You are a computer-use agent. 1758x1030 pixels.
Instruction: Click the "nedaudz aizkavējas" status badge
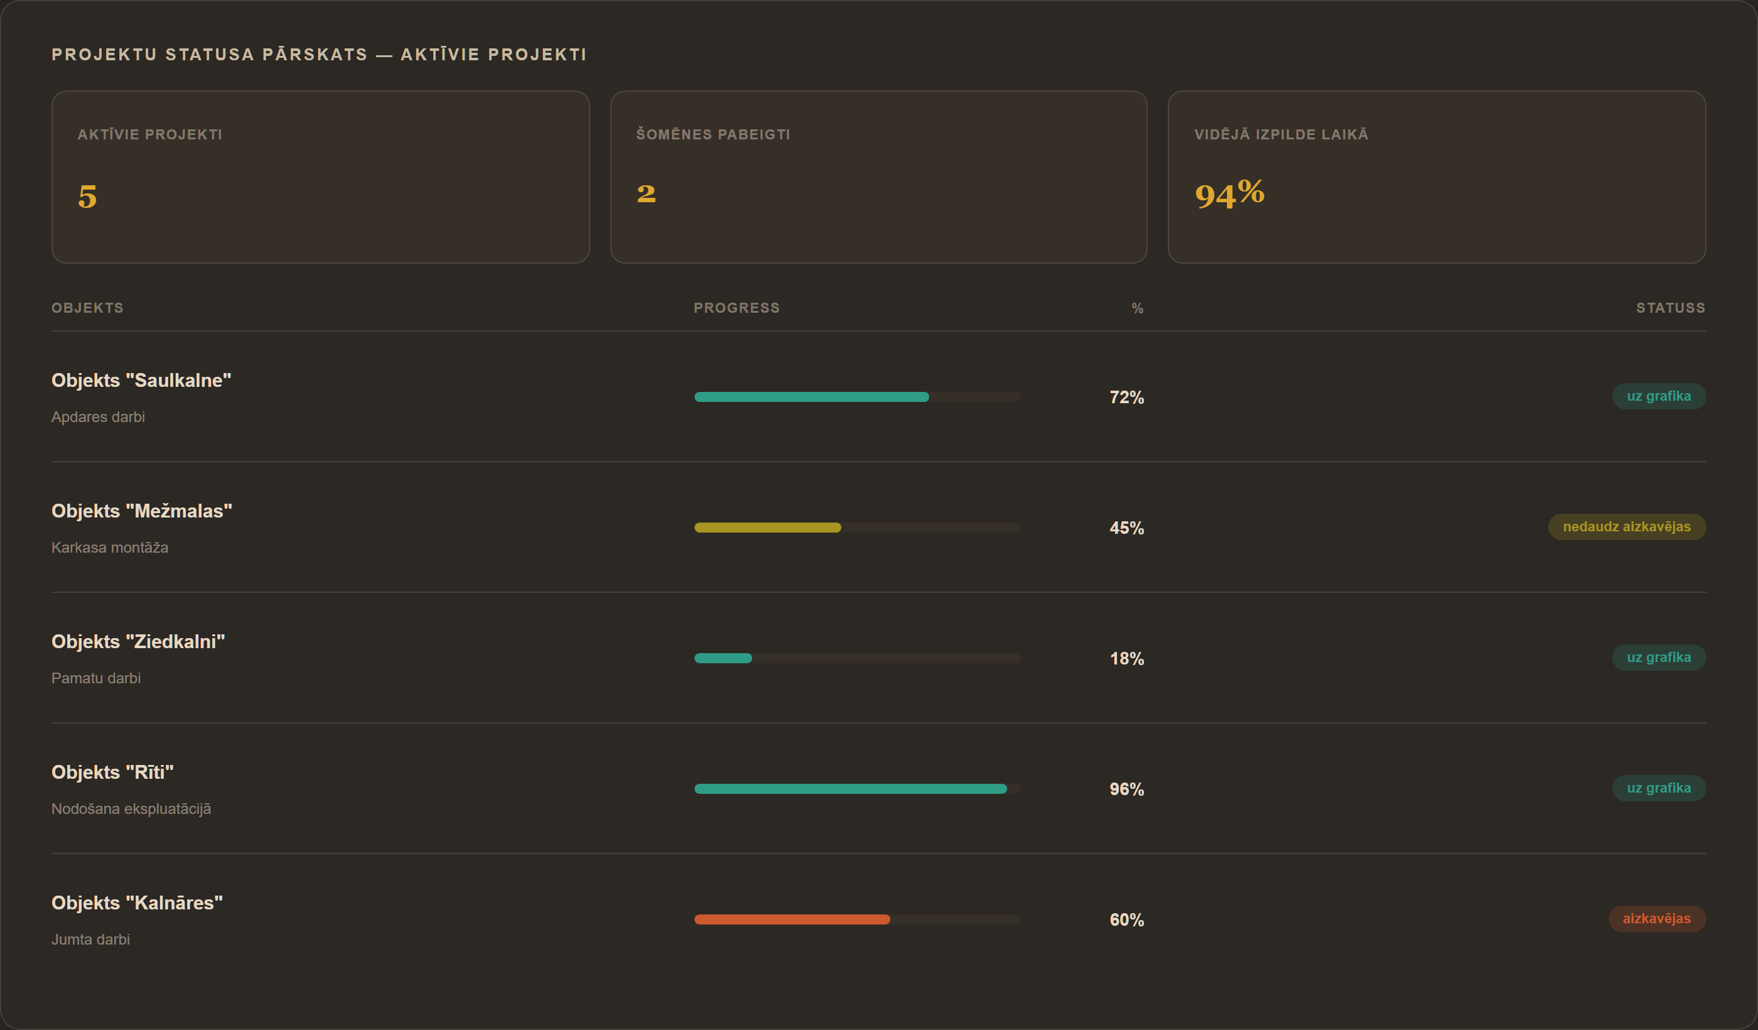coord(1626,526)
